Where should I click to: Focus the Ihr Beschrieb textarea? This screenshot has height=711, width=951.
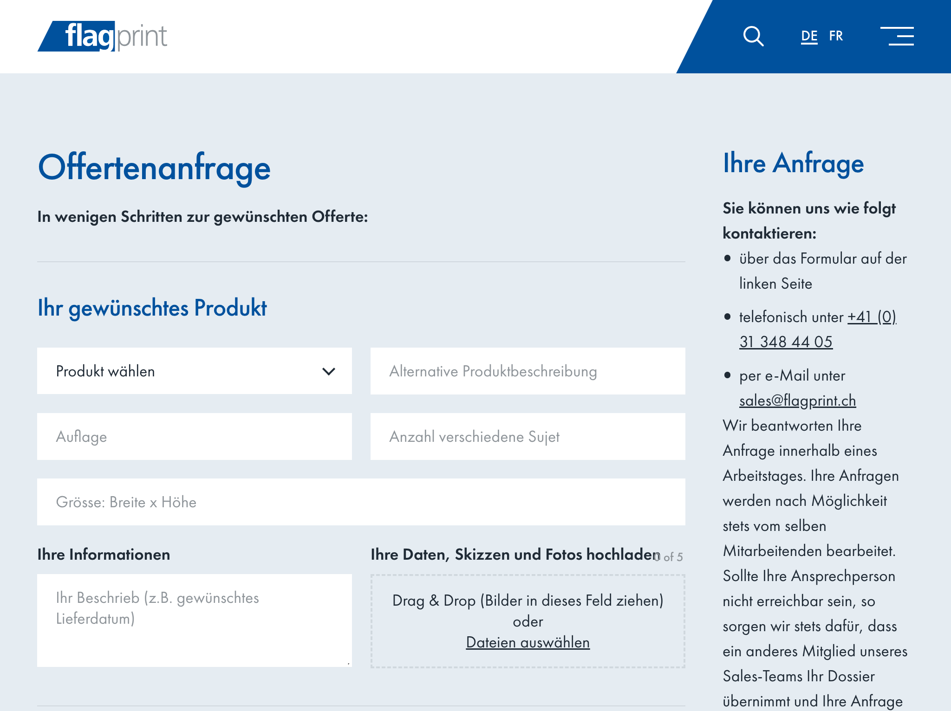tap(194, 621)
